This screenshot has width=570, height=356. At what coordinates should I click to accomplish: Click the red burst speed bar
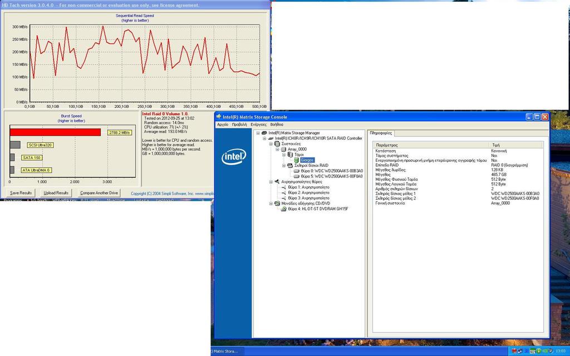click(x=55, y=132)
